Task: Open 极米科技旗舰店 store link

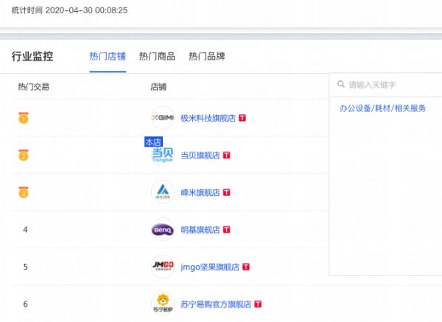Action: 208,118
